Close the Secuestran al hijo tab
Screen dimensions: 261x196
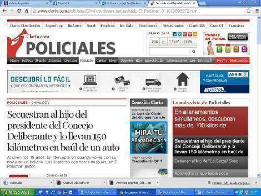194,3
